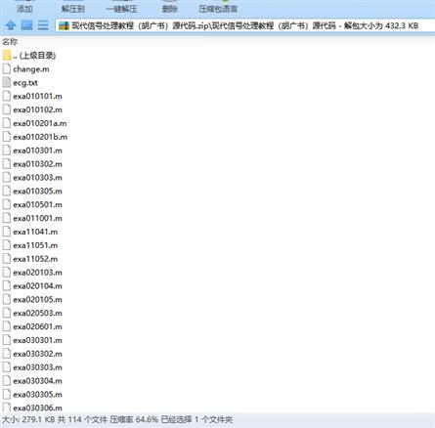Select file exa030304.m in list
The height and width of the screenshot is (428, 435).
tap(37, 381)
